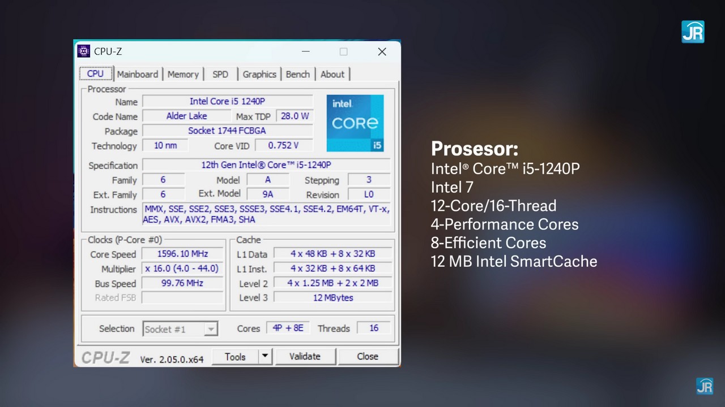This screenshot has height=407, width=725.
Task: Open the Memory tab
Action: click(x=183, y=74)
